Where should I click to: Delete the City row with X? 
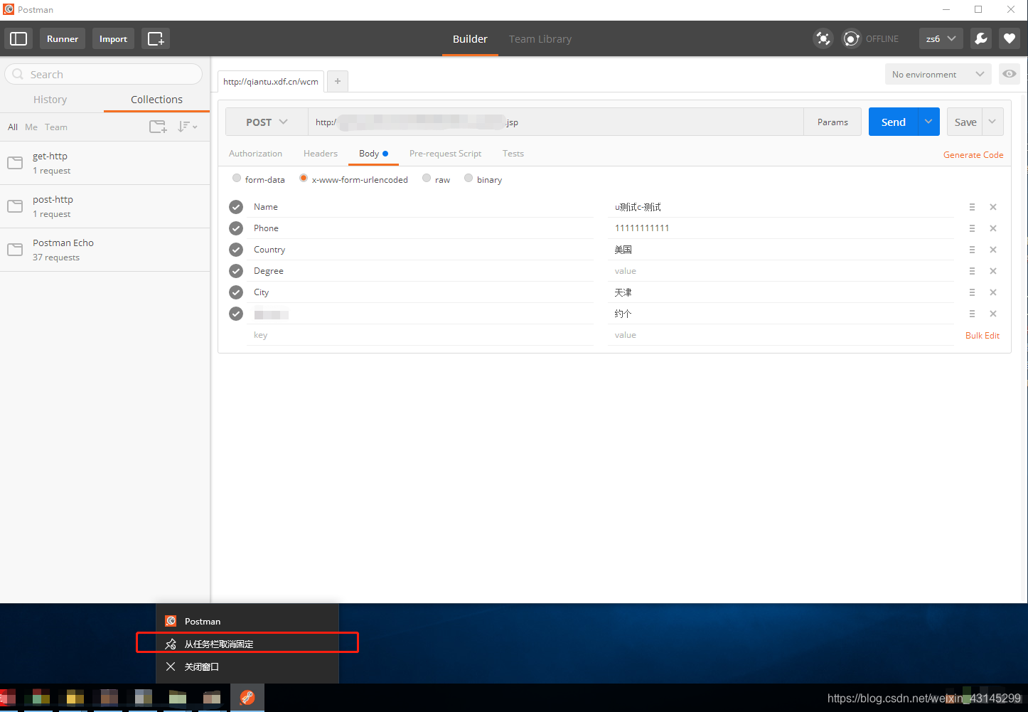[x=993, y=292]
